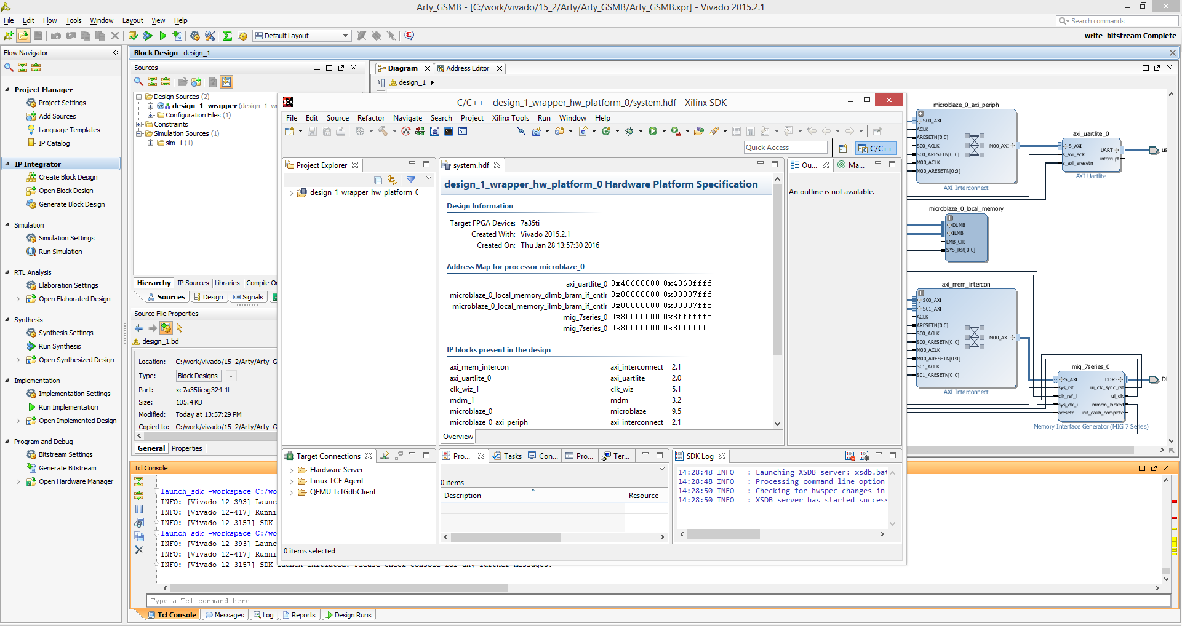Viewport: 1182px width, 626px height.
Task: Open Project Settings gear icon in Vivado toolbar
Action: (195, 36)
